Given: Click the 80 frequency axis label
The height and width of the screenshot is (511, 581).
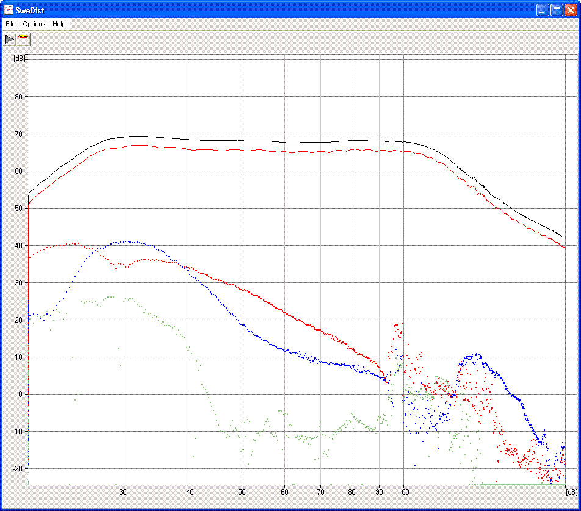Looking at the screenshot, I should point(352,491).
